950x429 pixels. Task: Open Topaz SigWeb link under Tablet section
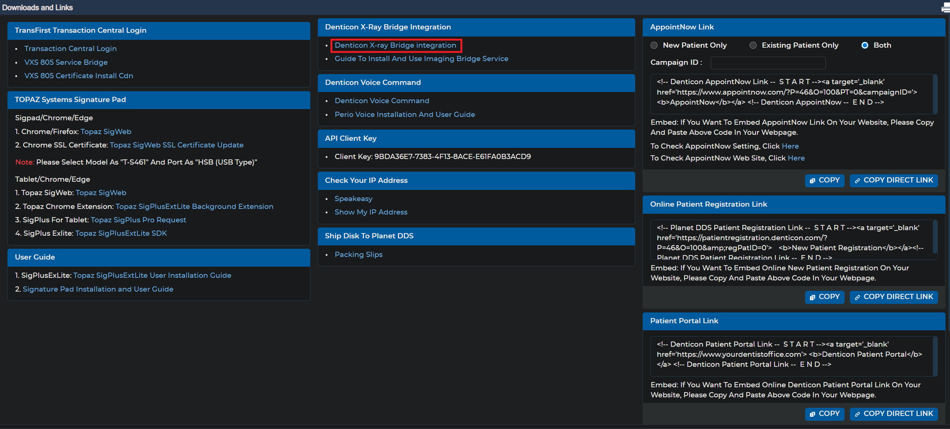click(101, 193)
